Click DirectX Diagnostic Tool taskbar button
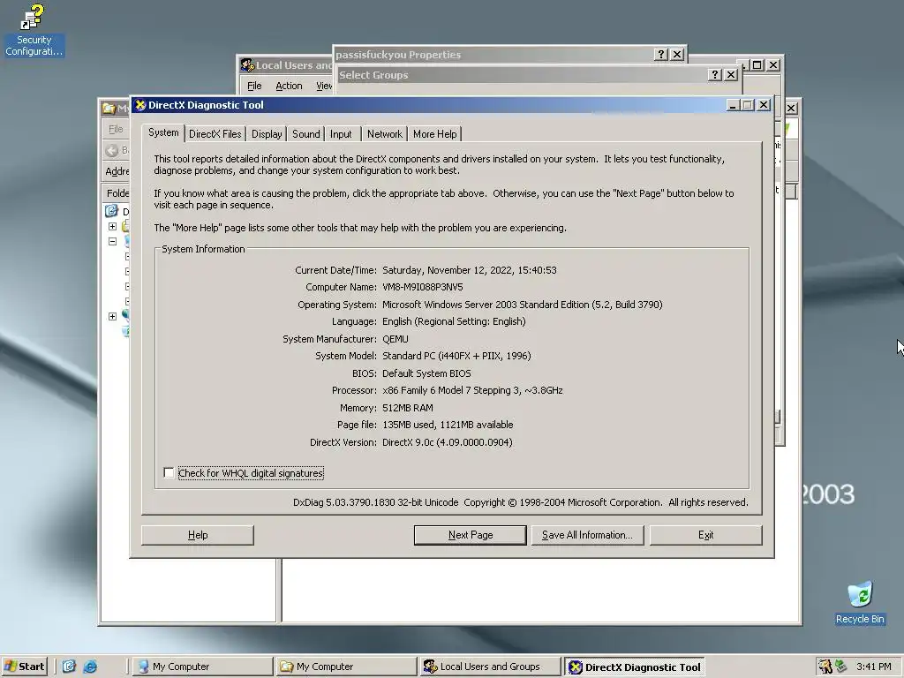This screenshot has height=678, width=904. (x=634, y=667)
